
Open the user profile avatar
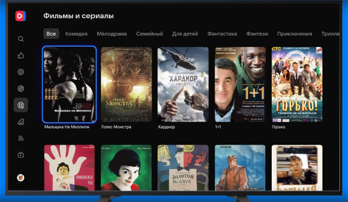click(x=21, y=177)
